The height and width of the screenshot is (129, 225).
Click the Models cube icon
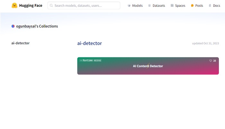(129, 5)
